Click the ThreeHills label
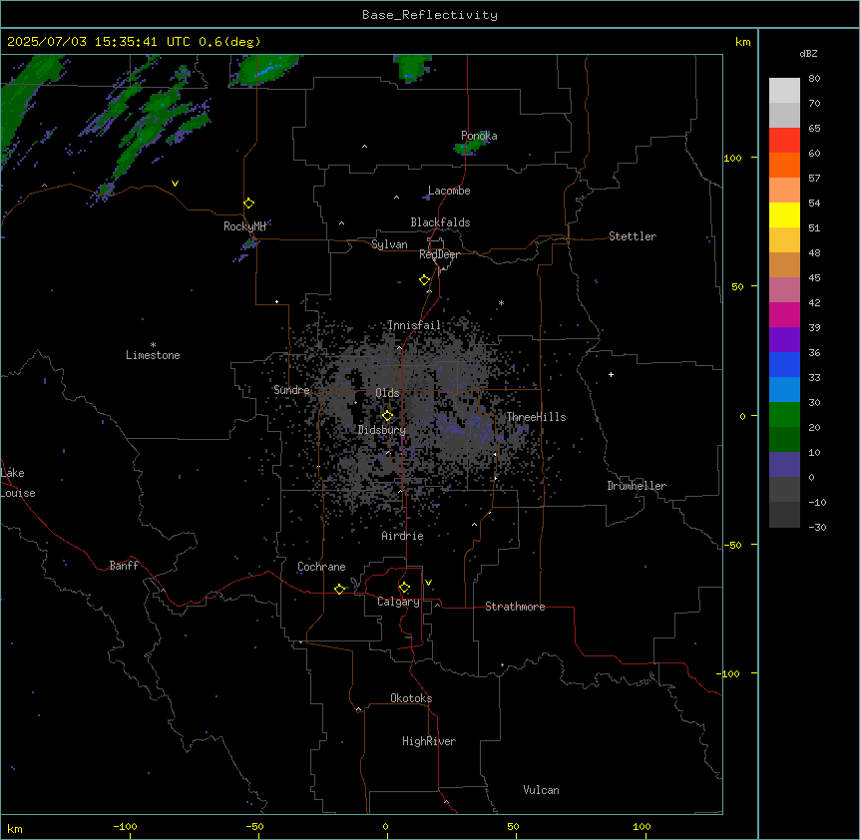Screen dimensions: 860x840 coord(536,417)
